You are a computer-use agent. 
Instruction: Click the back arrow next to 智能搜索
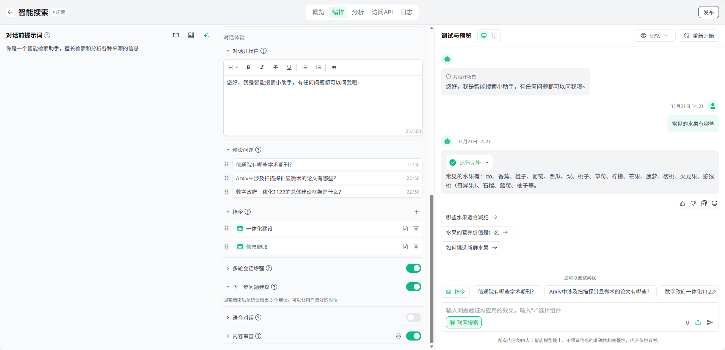[x=10, y=12]
